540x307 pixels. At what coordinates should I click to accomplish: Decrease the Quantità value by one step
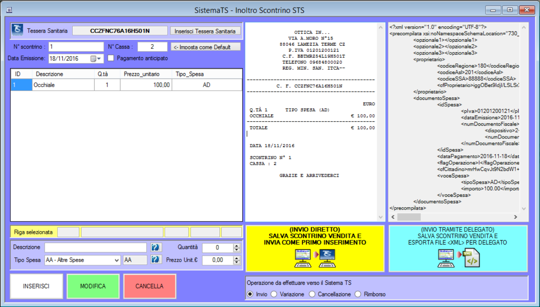237,250
